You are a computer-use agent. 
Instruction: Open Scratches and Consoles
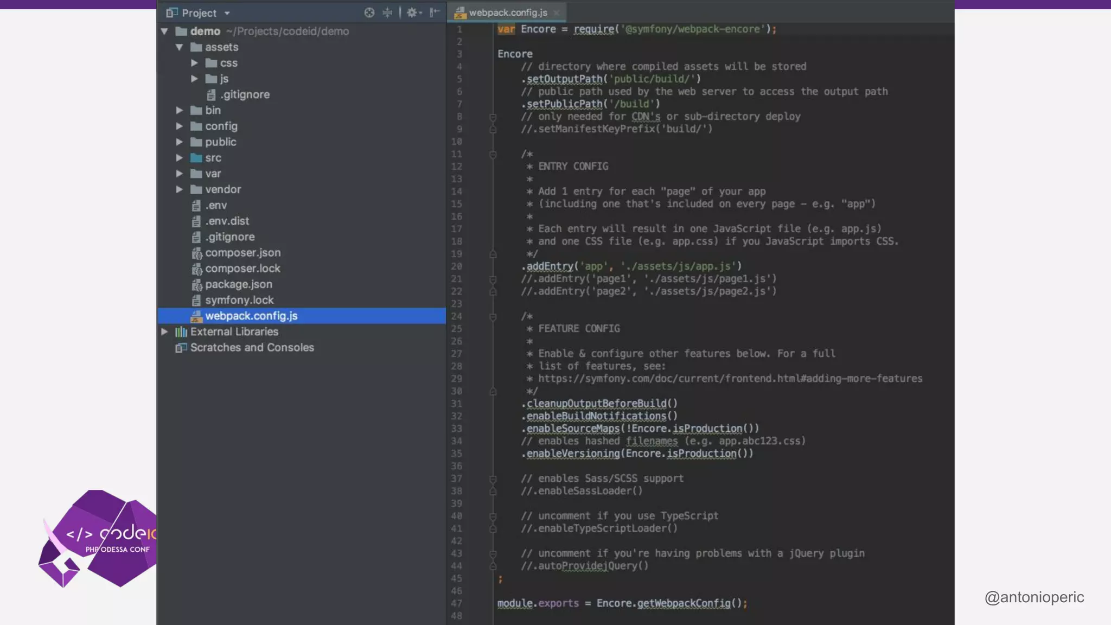coord(252,348)
